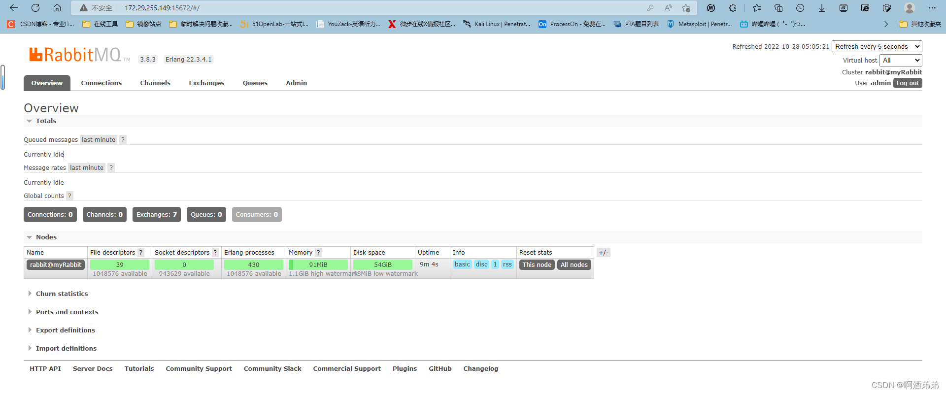Open help for Memory column
The height and width of the screenshot is (394, 946).
pyautogui.click(x=318, y=252)
